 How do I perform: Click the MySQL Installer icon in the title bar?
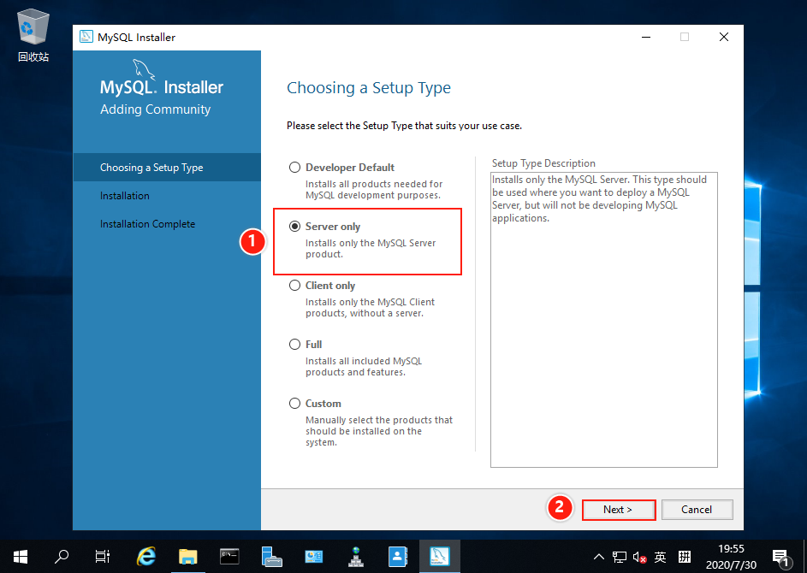point(85,37)
